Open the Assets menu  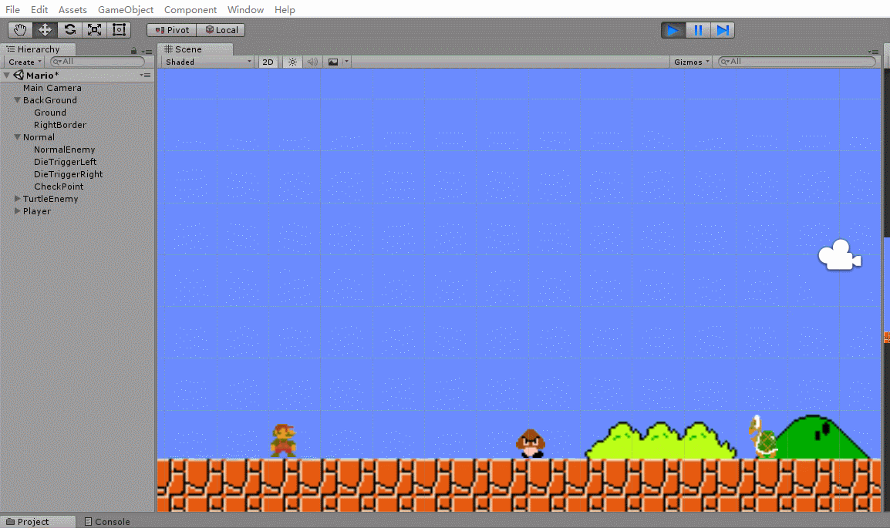[x=72, y=10]
